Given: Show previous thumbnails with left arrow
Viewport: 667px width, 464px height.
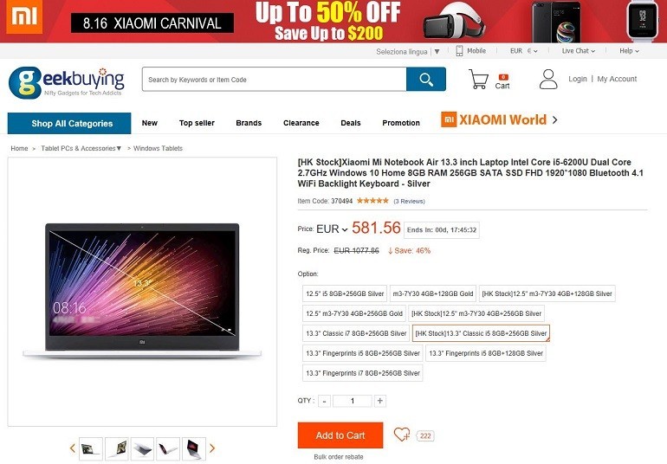Looking at the screenshot, I should [72, 448].
